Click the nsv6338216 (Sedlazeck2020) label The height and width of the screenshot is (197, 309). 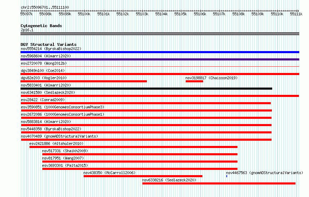point(169,180)
